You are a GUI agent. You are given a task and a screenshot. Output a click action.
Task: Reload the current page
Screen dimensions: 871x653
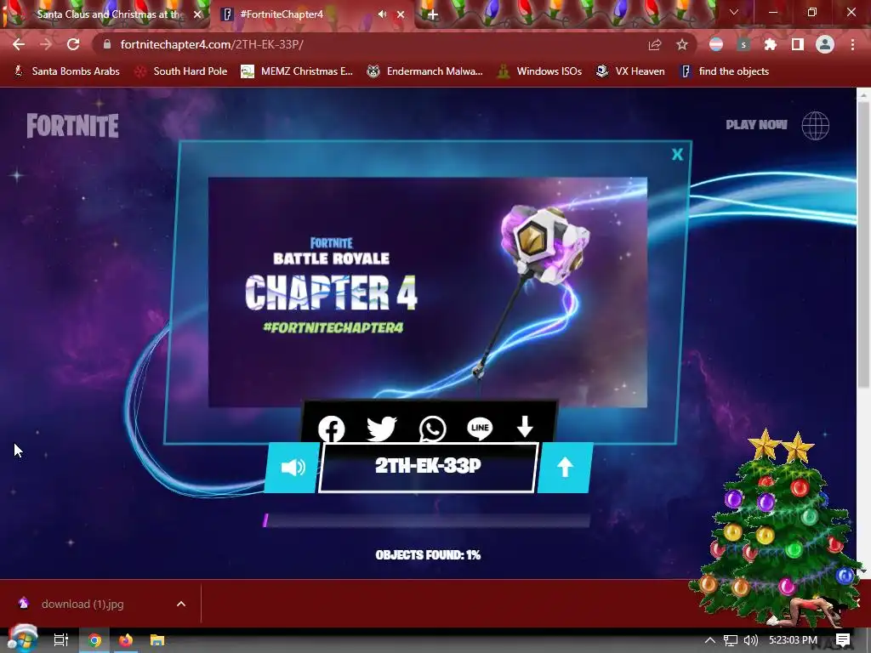point(73,44)
